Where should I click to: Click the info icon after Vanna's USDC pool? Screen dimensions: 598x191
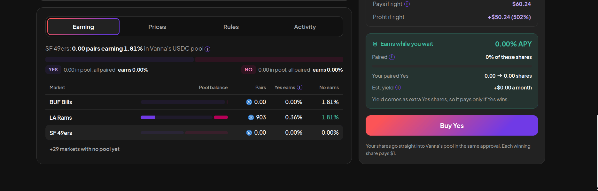(x=207, y=49)
